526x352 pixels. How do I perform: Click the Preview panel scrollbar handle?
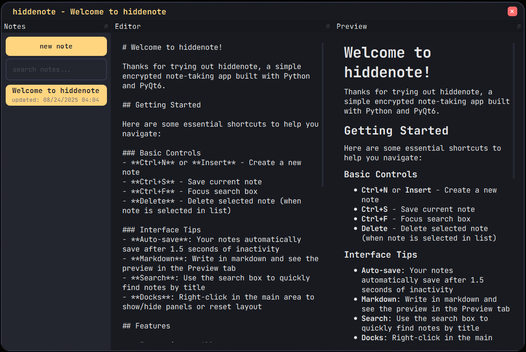pos(514,110)
